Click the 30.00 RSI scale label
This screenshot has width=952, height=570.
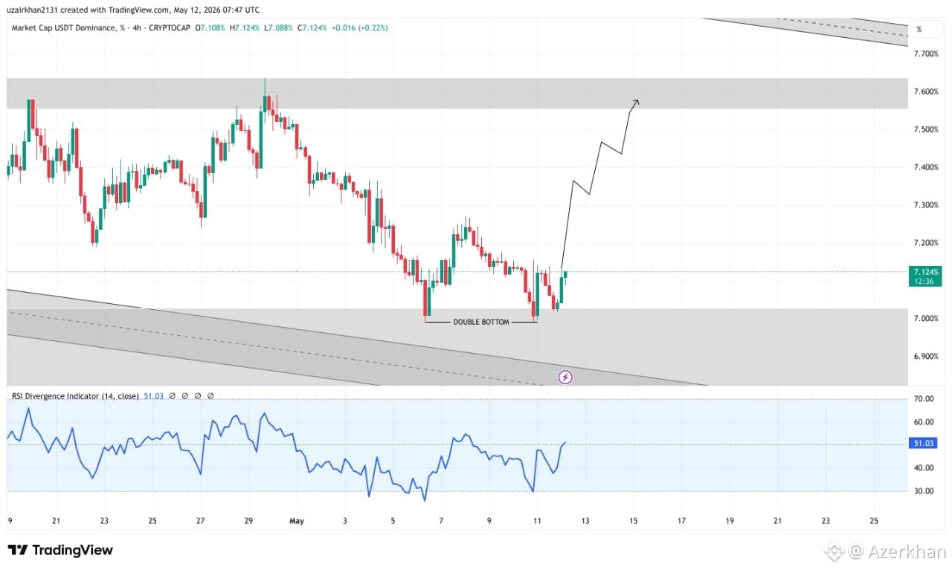coord(924,491)
